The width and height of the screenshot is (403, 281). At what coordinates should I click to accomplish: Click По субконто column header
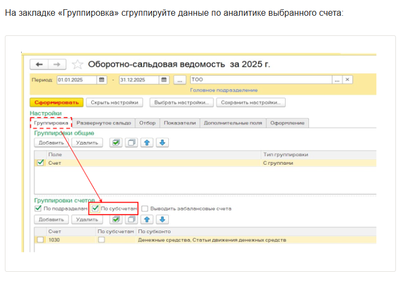[x=256, y=232]
